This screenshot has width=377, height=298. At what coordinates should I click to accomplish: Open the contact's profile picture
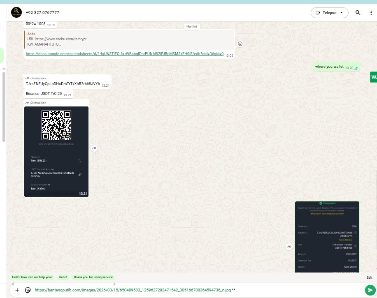click(x=16, y=12)
